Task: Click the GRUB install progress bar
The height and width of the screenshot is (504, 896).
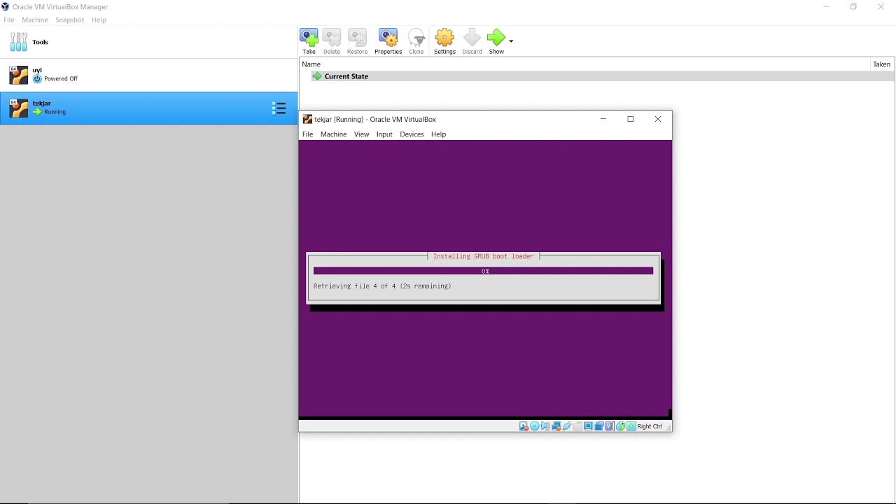Action: [x=483, y=271]
